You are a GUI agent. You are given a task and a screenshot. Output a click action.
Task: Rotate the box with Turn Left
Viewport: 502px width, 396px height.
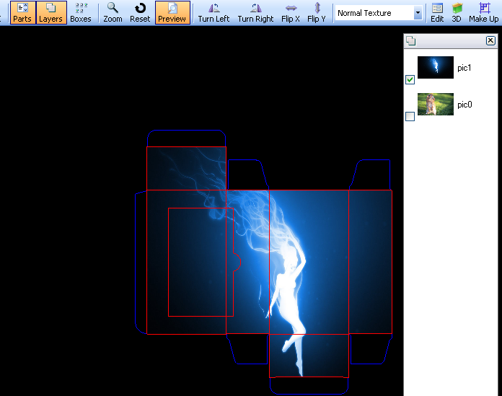pyautogui.click(x=213, y=12)
